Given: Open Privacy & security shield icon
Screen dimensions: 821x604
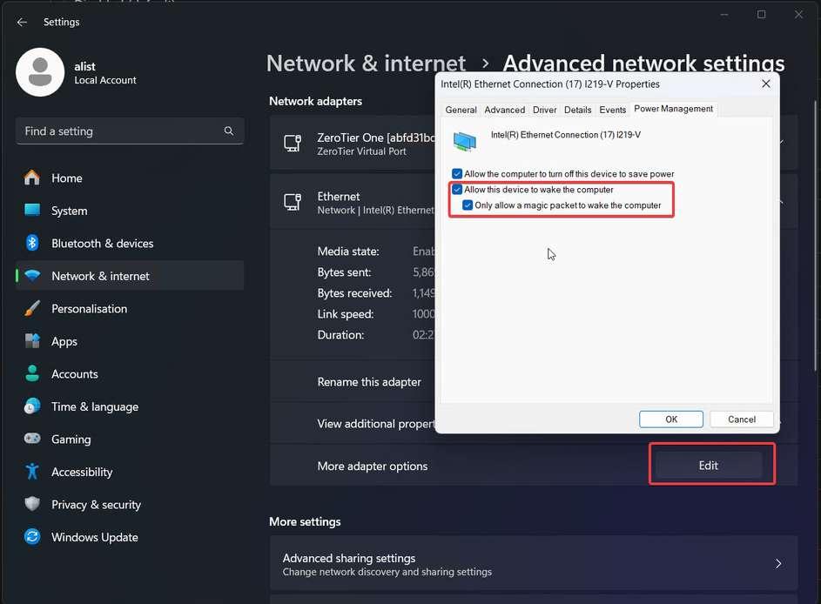Looking at the screenshot, I should pos(32,505).
